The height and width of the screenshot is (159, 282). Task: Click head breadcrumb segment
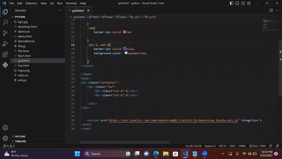108,17
